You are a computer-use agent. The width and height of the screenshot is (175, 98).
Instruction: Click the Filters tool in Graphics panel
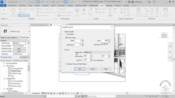click(x=22, y=12)
